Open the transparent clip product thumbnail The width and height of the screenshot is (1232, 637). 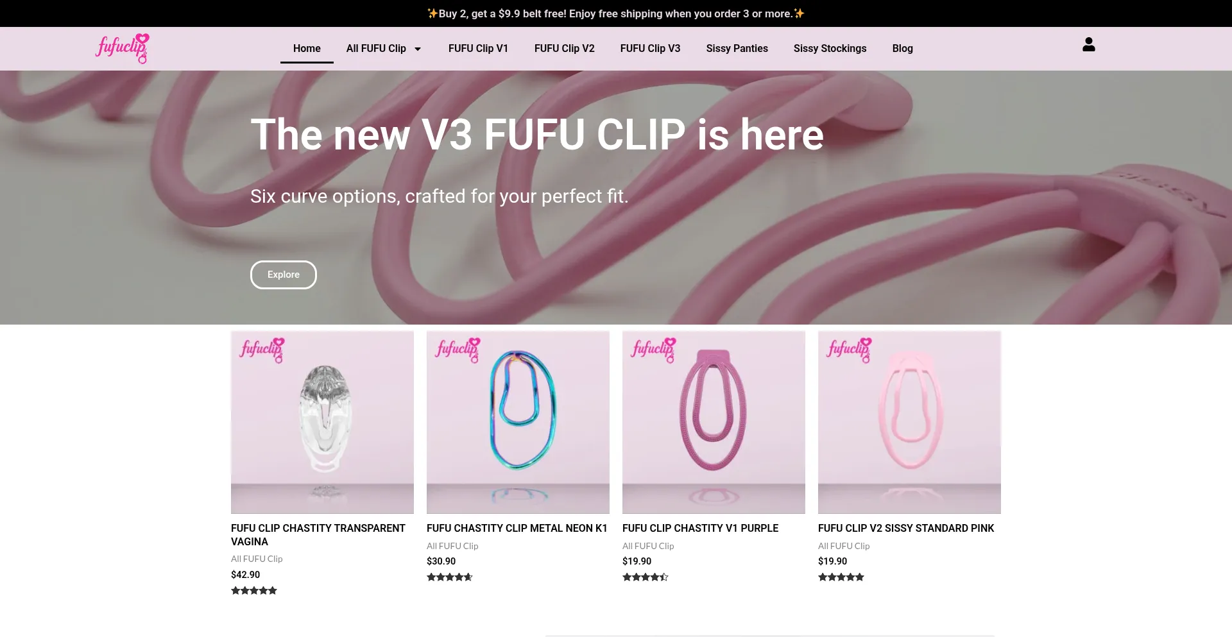click(322, 422)
